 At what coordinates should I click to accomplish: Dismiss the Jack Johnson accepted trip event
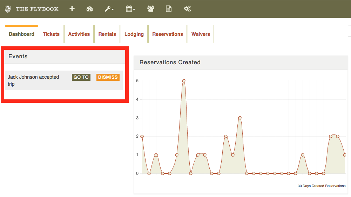(x=108, y=77)
